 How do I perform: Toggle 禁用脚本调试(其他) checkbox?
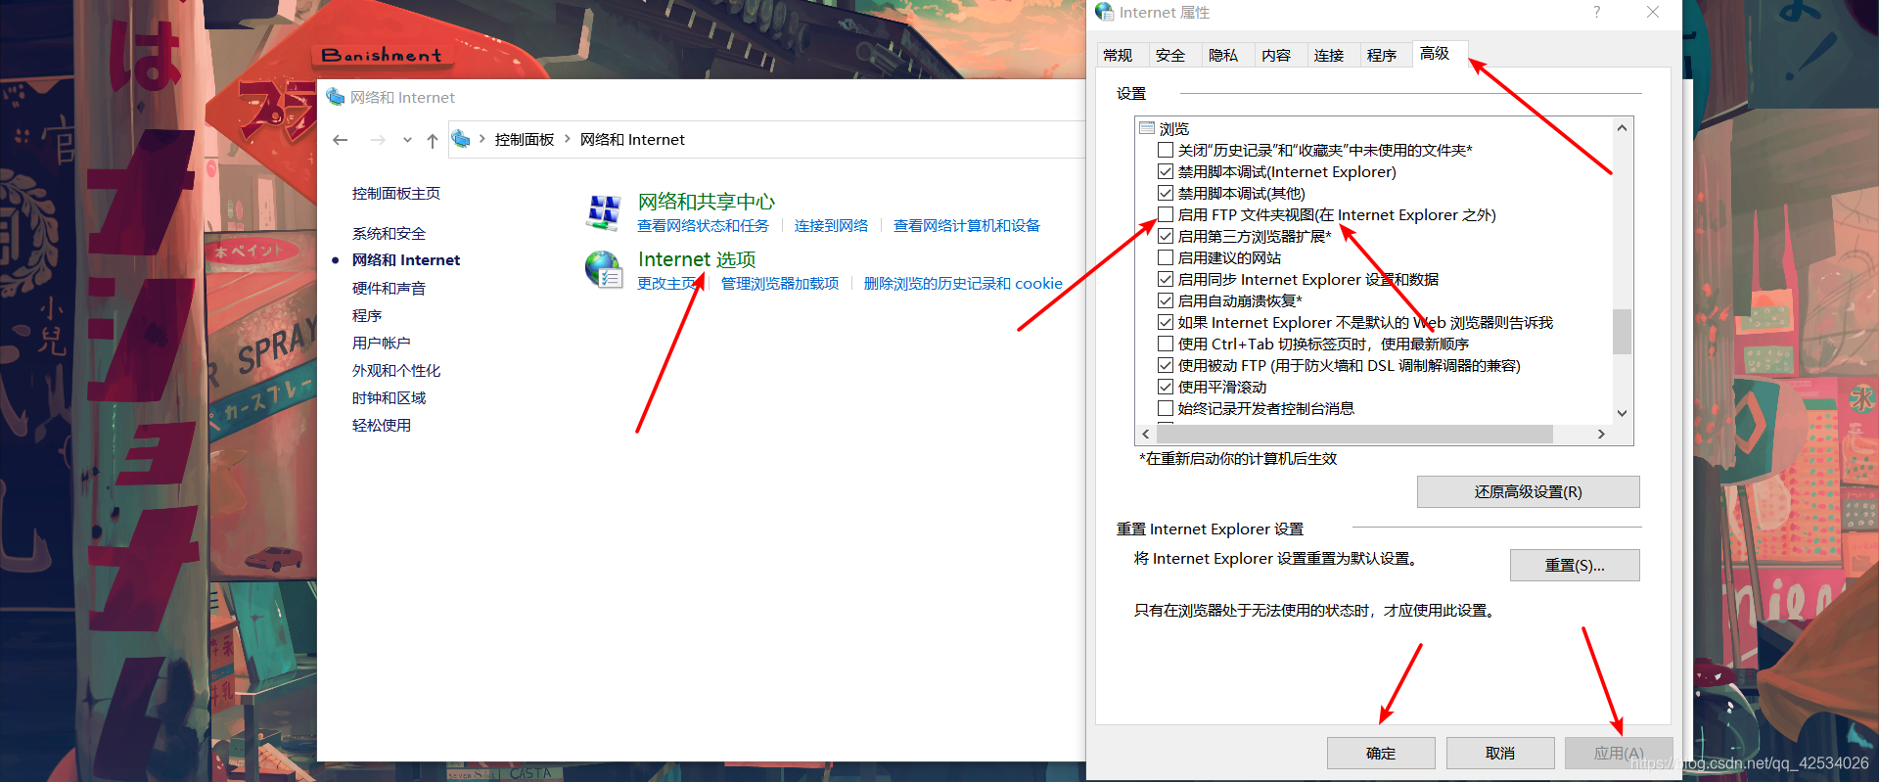point(1166,193)
